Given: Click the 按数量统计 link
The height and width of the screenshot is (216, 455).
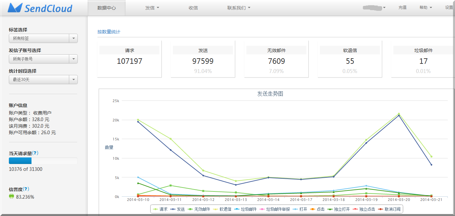Looking at the screenshot, I should tap(109, 32).
